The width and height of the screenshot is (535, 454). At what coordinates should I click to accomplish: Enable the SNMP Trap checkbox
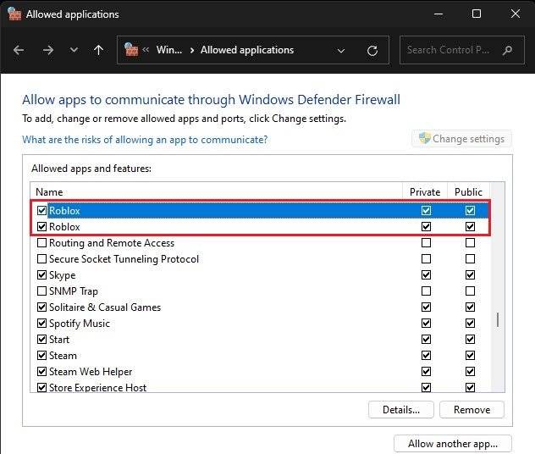pyautogui.click(x=42, y=291)
